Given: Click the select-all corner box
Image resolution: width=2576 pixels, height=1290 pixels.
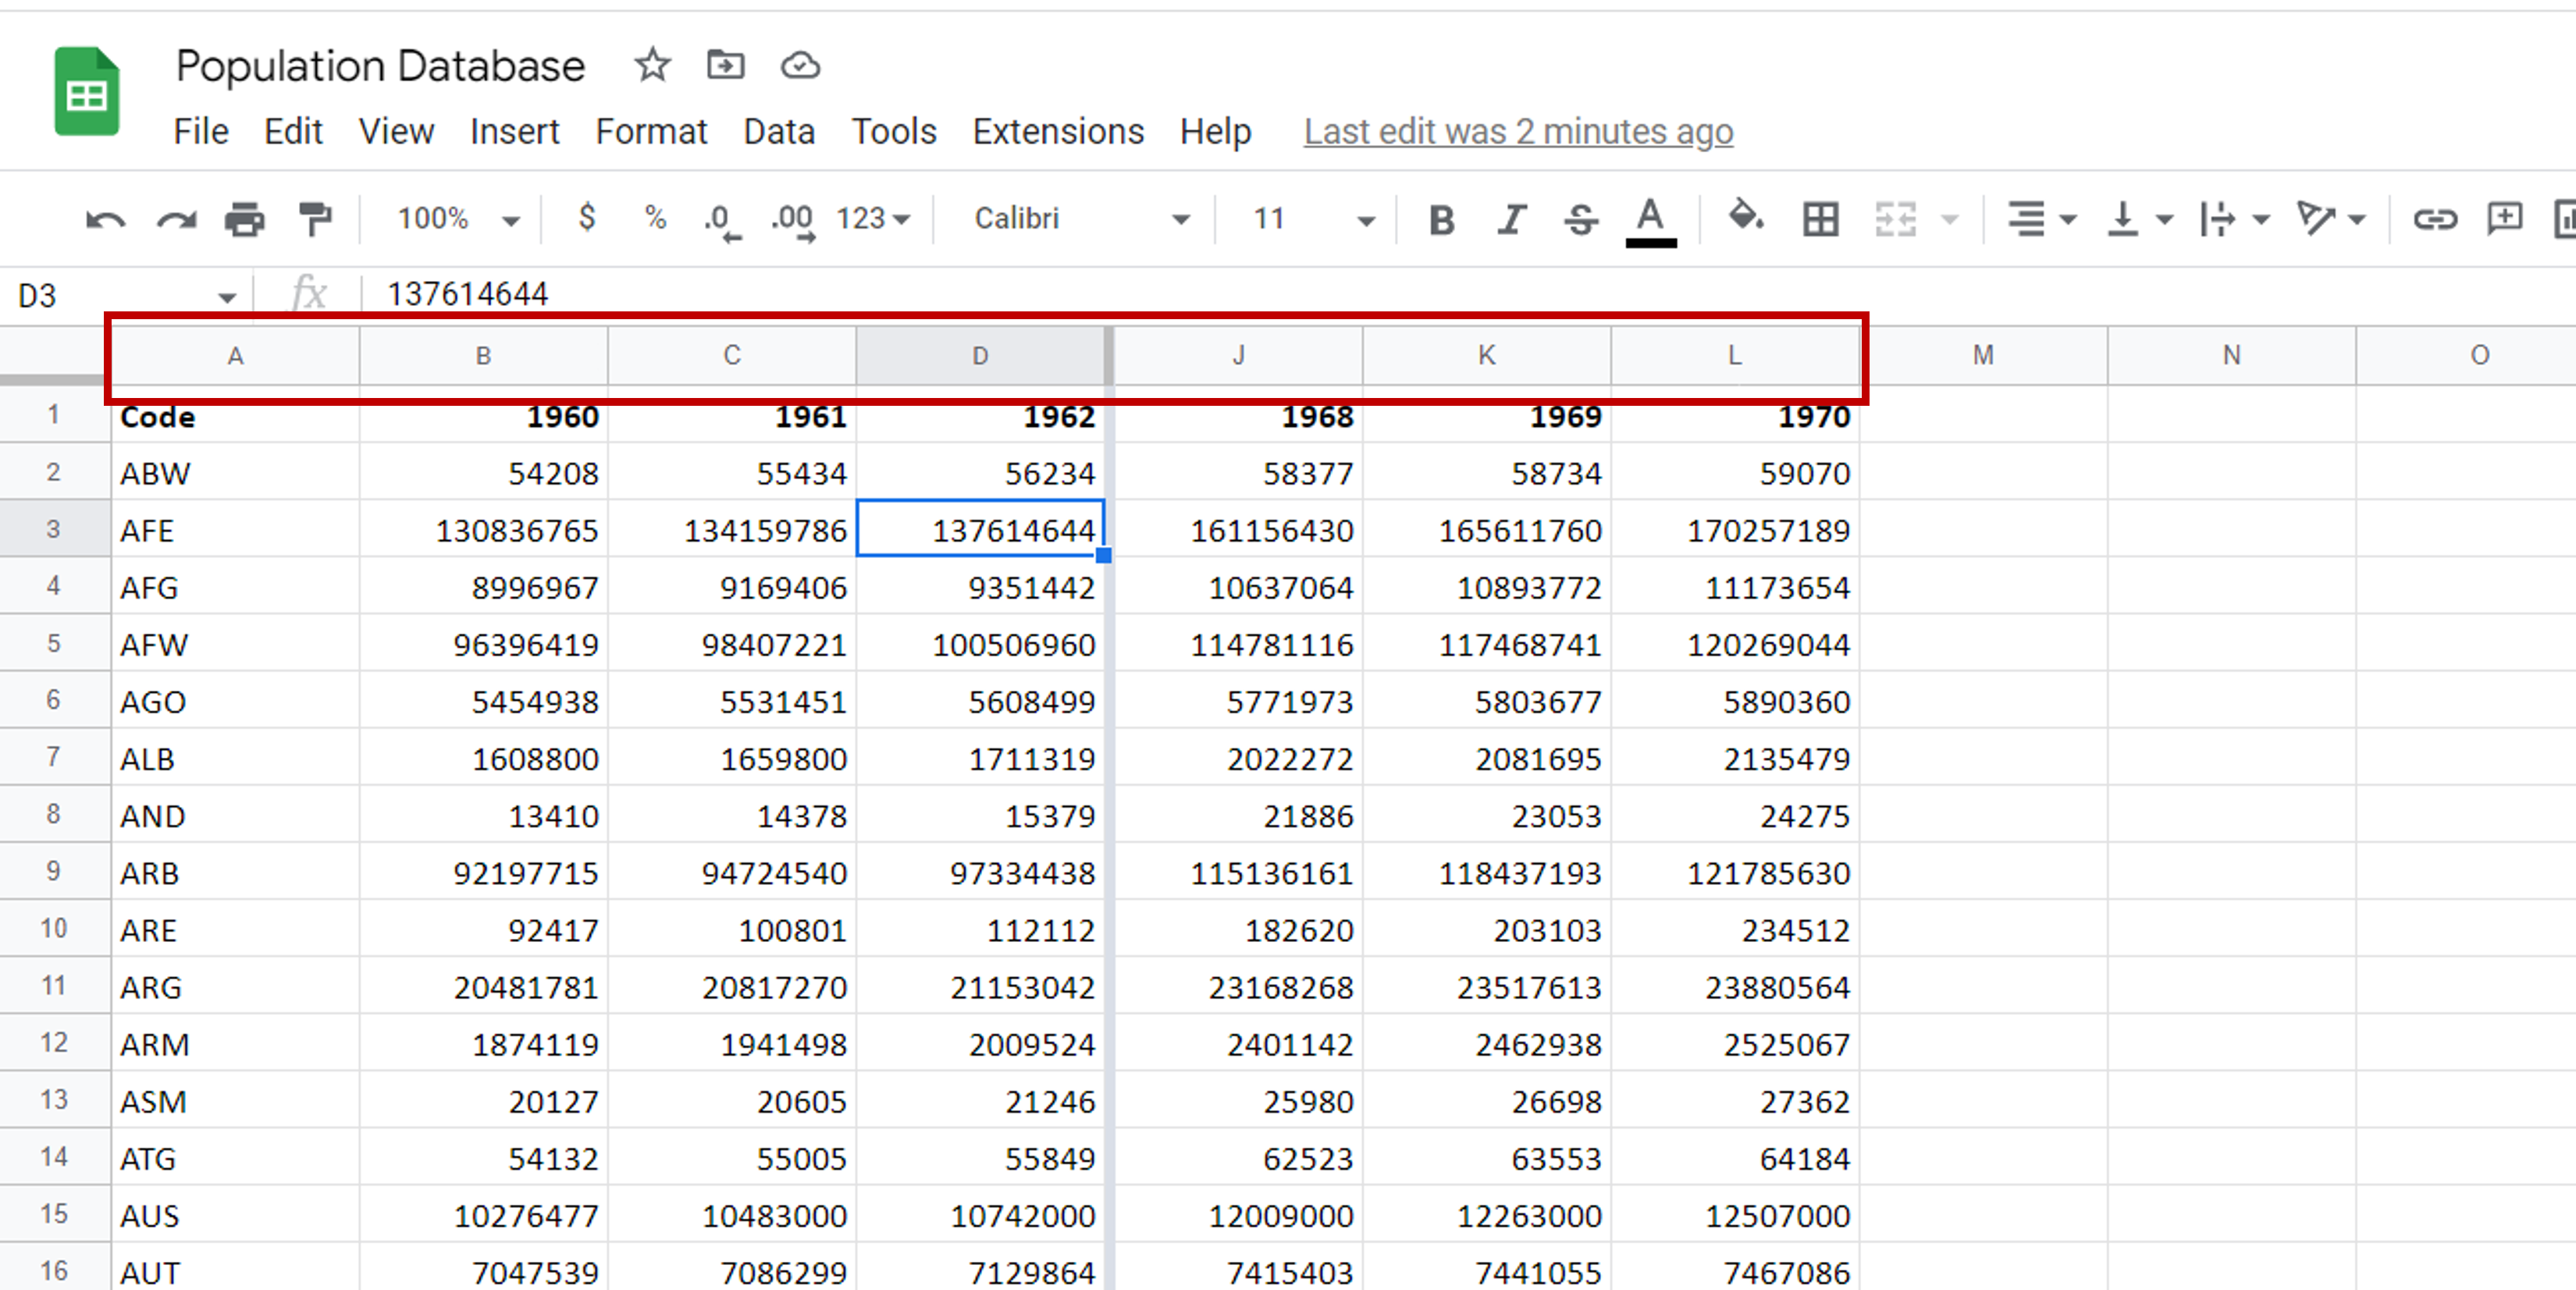Looking at the screenshot, I should (x=54, y=354).
